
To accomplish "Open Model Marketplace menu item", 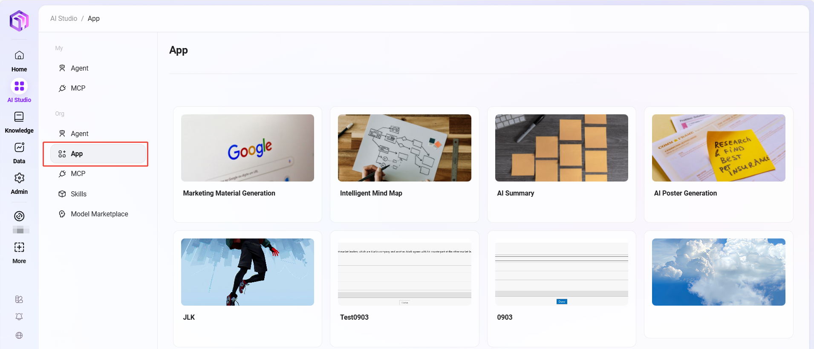I will [x=99, y=214].
